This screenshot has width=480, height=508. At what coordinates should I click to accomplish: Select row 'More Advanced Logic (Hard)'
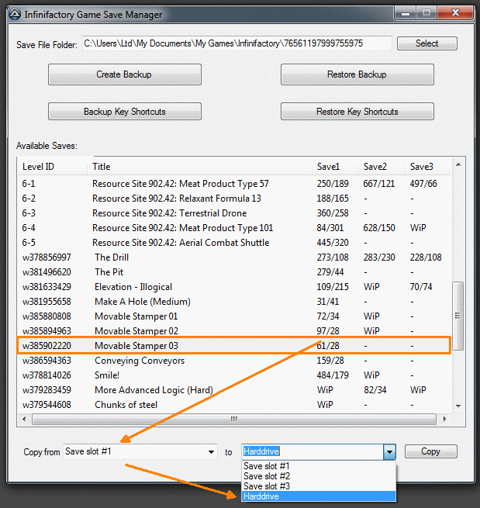point(234,390)
